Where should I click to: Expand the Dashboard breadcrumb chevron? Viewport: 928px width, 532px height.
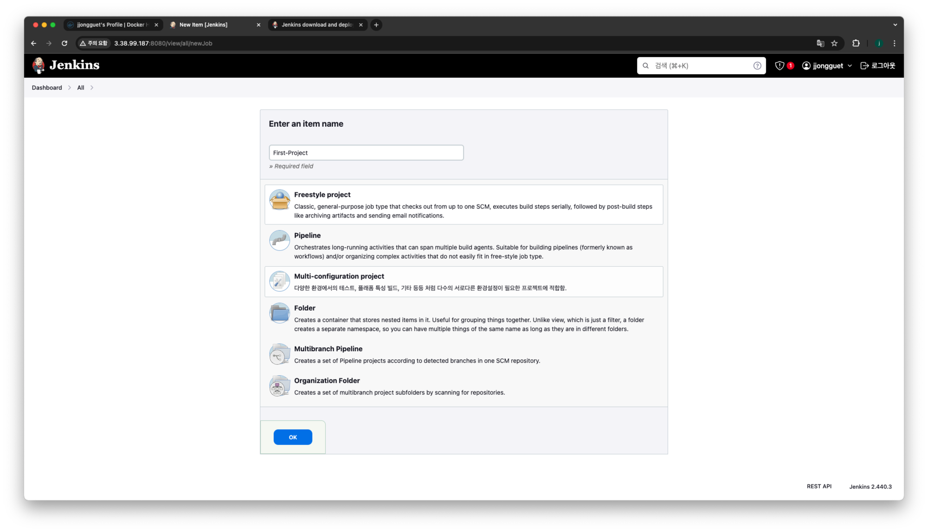pyautogui.click(x=70, y=88)
